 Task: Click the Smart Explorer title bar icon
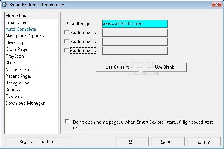click(x=5, y=5)
